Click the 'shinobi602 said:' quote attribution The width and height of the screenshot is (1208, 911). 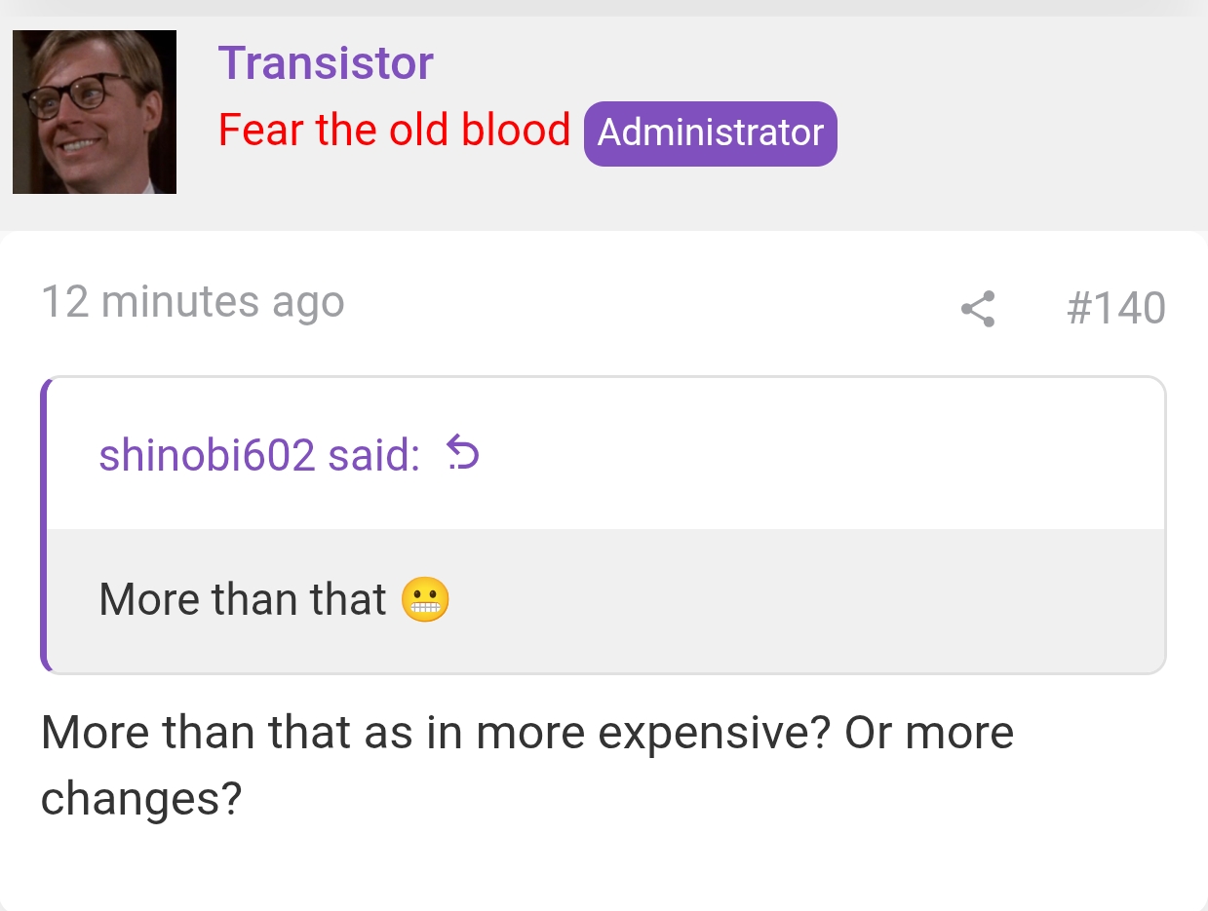[259, 454]
